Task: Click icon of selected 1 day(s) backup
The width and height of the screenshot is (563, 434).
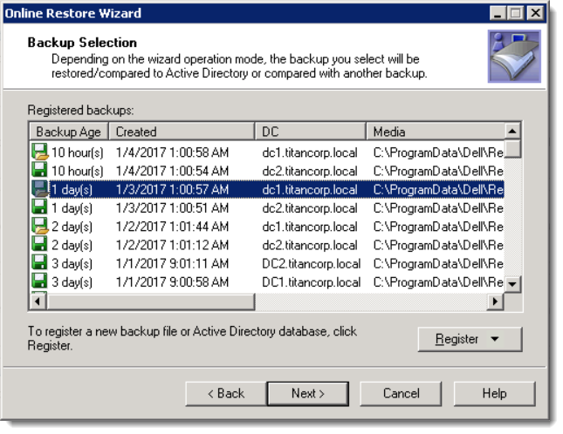Action: click(39, 189)
